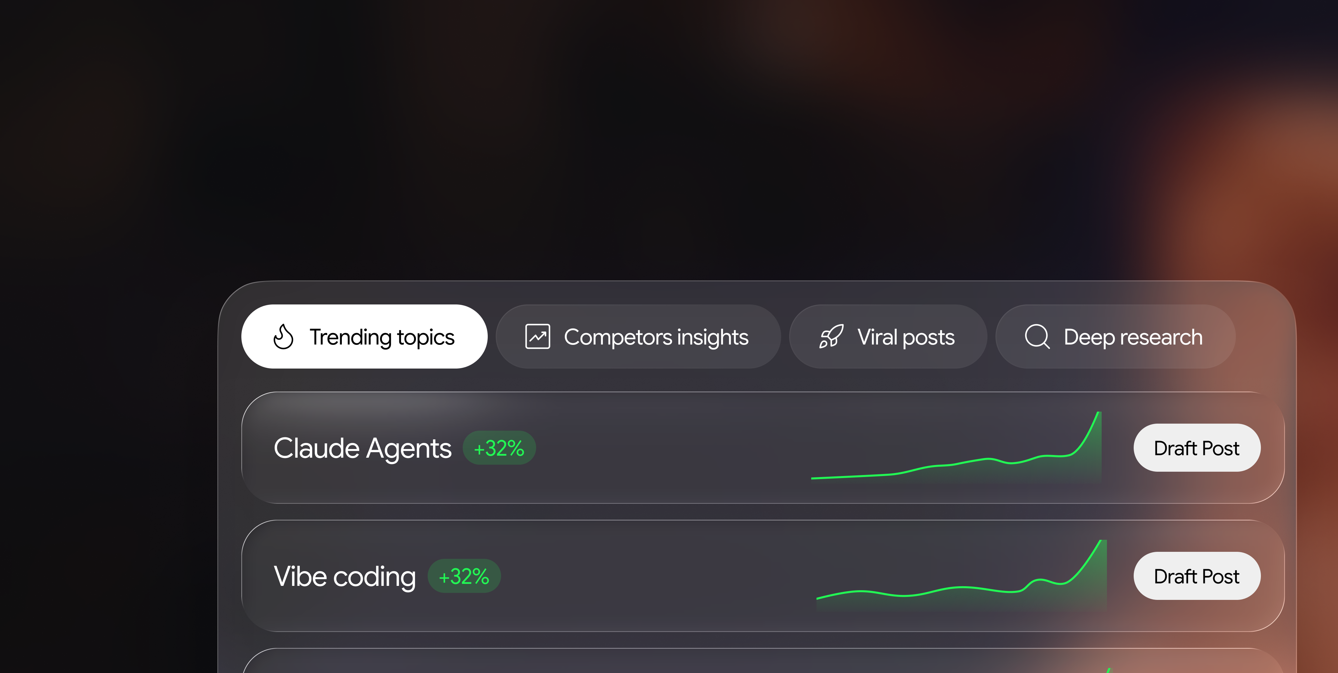The width and height of the screenshot is (1338, 673).
Task: Click the +32% badge next to Claude Agents
Action: pos(499,448)
